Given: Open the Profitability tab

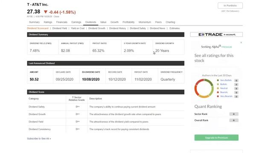Looking at the screenshot, I should (x=128, y=22).
